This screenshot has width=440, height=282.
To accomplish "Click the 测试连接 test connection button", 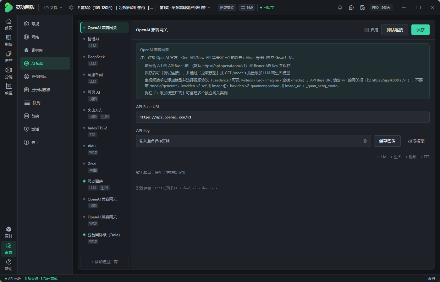I will click(x=395, y=30).
